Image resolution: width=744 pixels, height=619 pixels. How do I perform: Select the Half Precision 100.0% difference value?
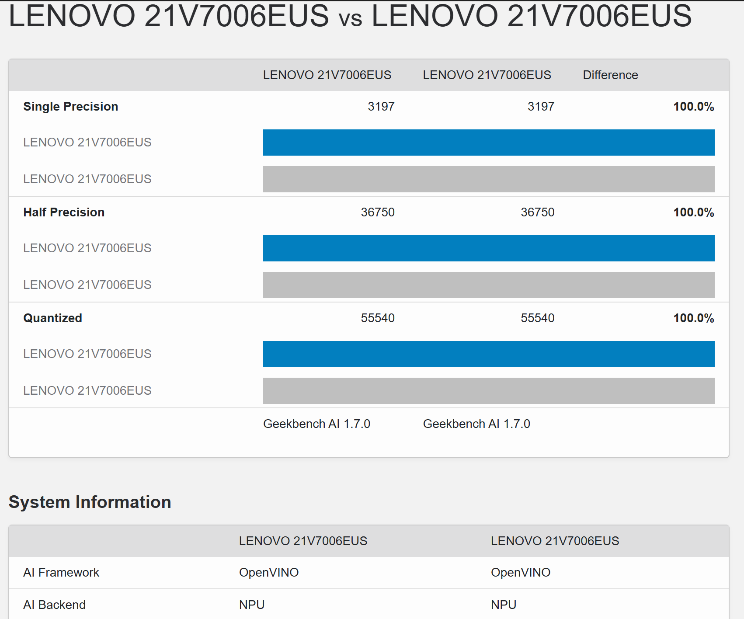point(693,212)
